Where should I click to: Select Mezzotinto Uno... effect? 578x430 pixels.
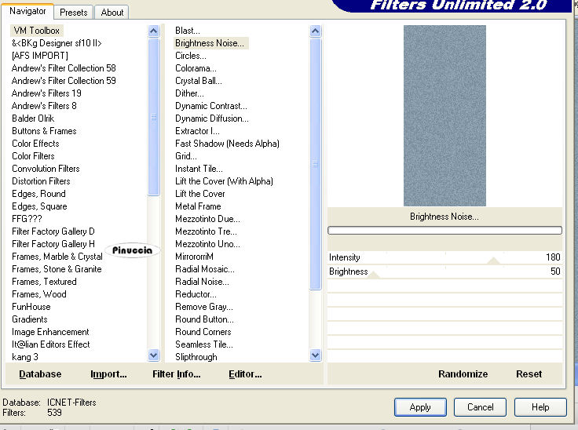207,244
